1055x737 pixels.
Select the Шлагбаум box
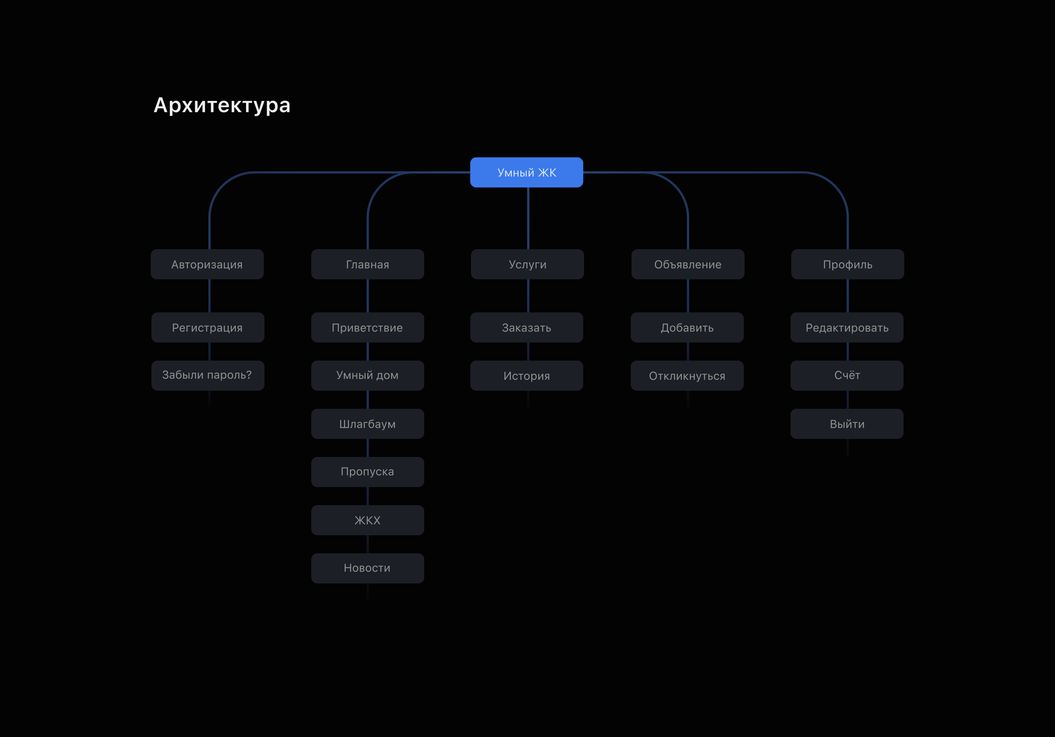tap(367, 424)
